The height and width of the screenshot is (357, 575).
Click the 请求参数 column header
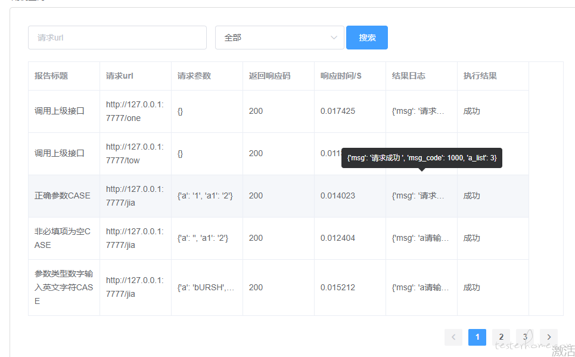point(194,76)
